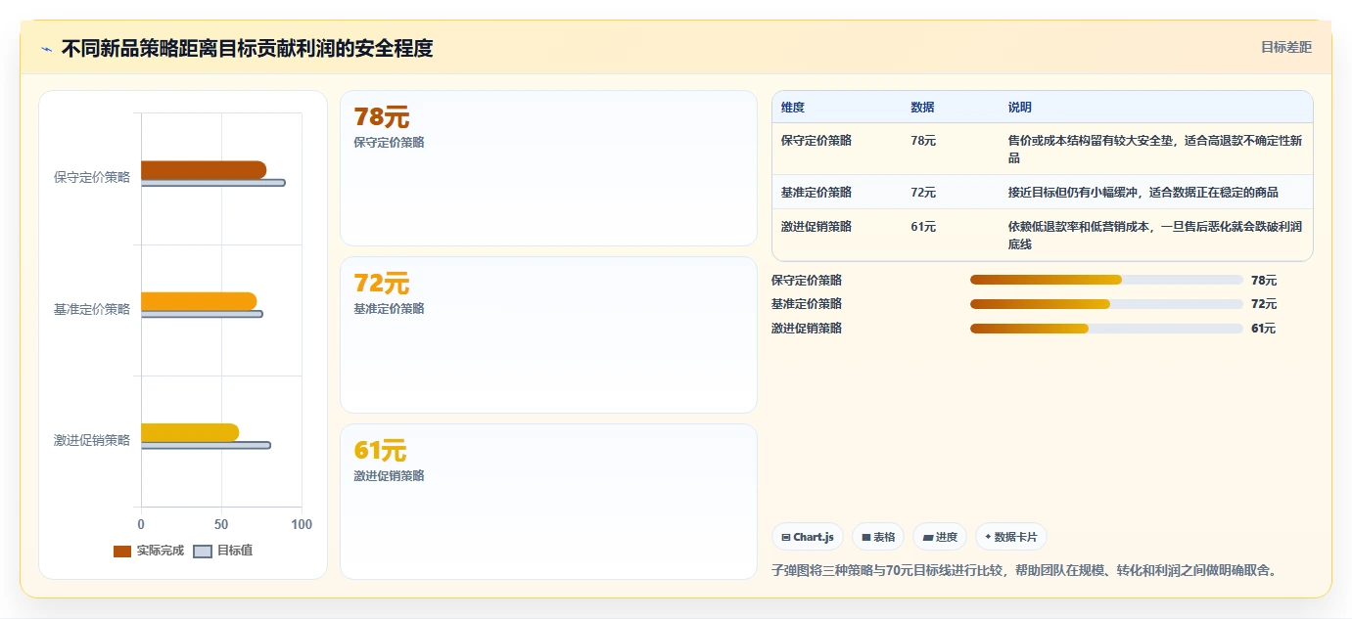
Task: Click the 激进促销策略 y-axis label
Action: coord(92,440)
